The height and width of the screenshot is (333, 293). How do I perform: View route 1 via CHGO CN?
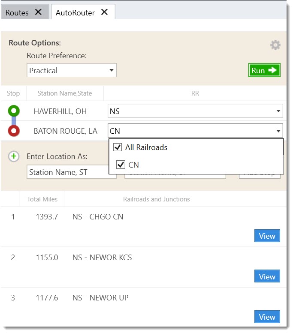267,236
